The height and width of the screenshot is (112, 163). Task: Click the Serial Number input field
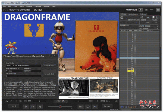click(23, 66)
